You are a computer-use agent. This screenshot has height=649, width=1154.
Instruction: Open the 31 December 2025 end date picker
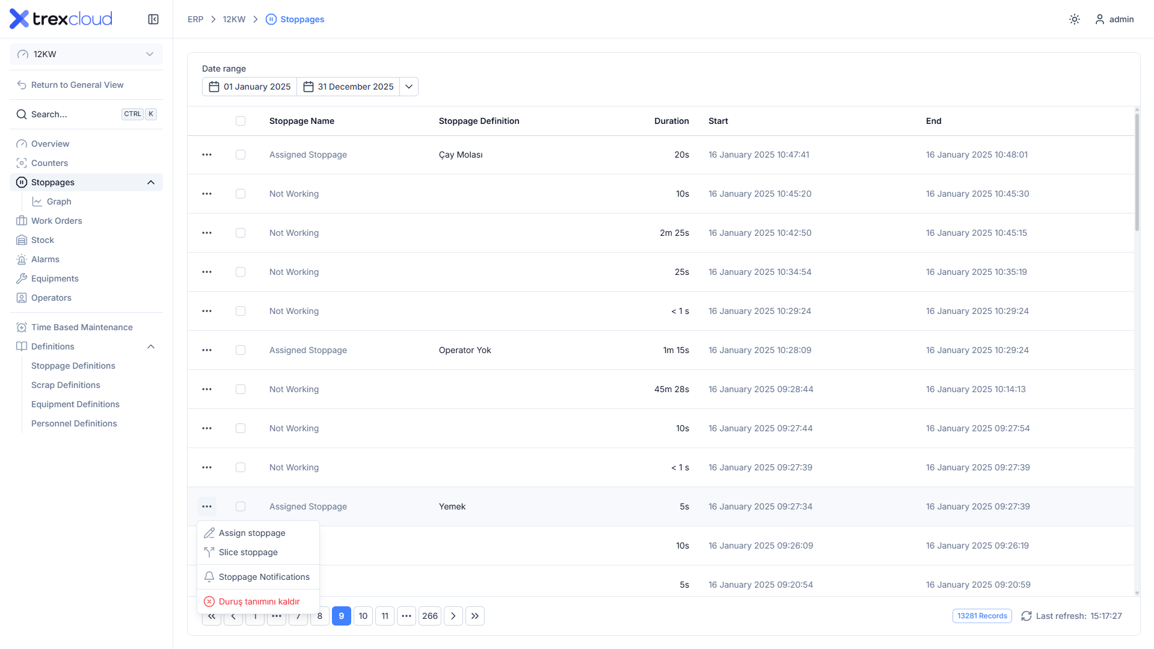tap(349, 87)
